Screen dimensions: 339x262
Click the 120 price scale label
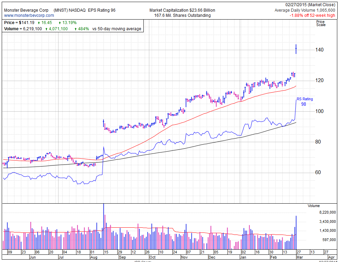[319, 80]
